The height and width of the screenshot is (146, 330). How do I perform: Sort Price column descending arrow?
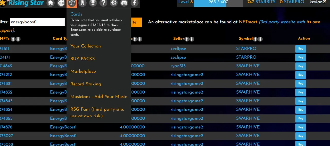[140, 39]
